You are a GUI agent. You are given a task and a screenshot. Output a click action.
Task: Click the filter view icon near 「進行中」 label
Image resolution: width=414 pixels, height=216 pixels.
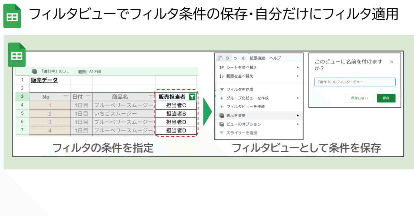[34, 71]
